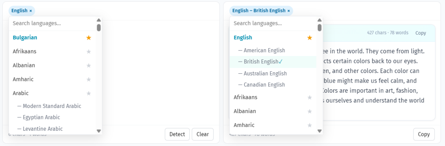Pick Modern Standard Arabic from source list
The image size is (445, 146).
click(x=52, y=106)
